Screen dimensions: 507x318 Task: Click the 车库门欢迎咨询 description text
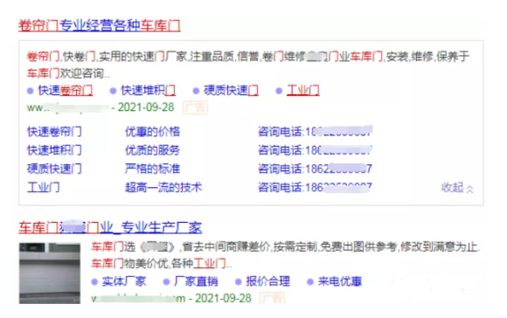click(x=68, y=73)
